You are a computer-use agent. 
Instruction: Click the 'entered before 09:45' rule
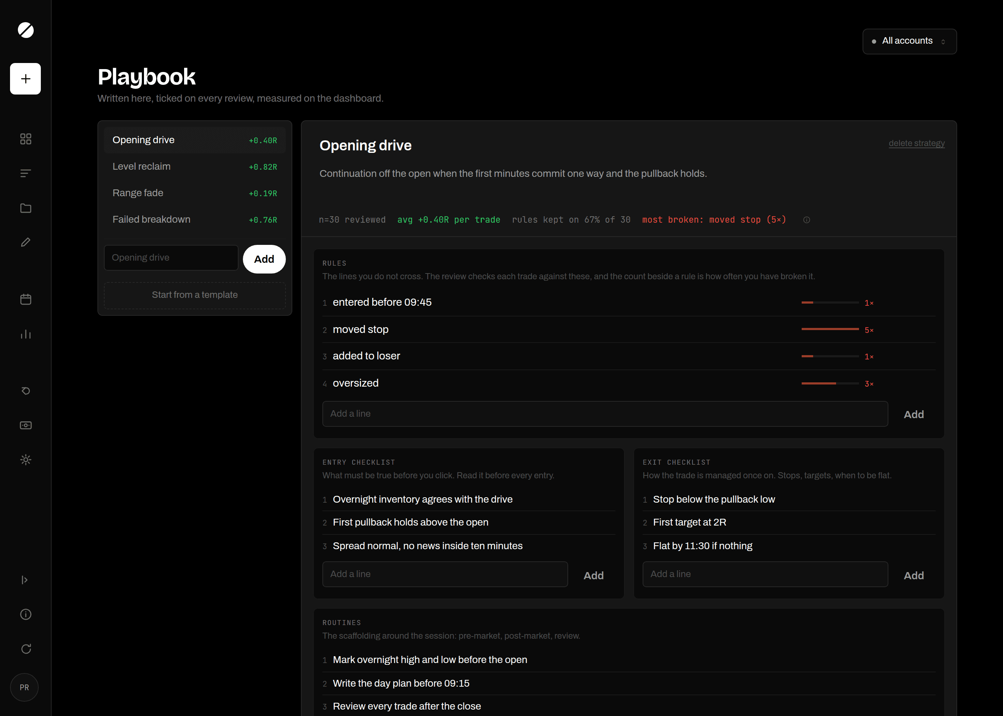(382, 303)
